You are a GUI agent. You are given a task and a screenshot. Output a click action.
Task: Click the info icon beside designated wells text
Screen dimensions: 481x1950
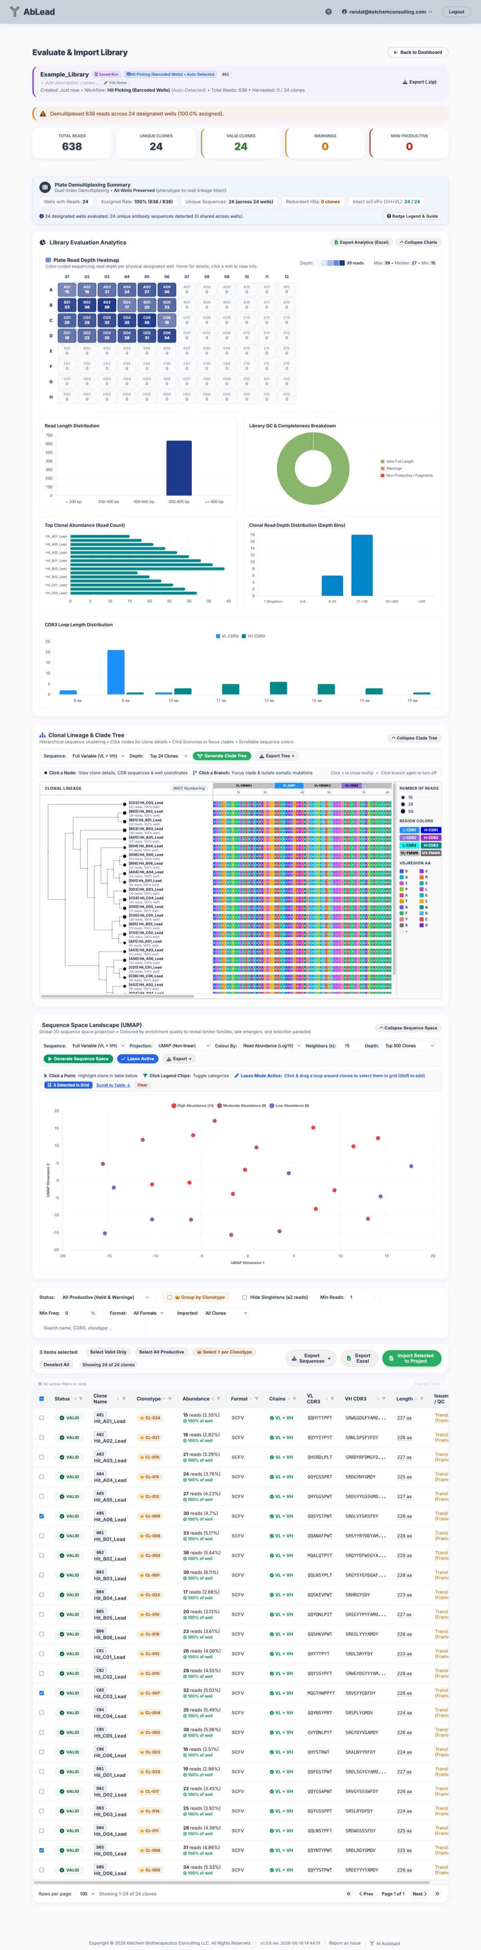[x=41, y=217]
